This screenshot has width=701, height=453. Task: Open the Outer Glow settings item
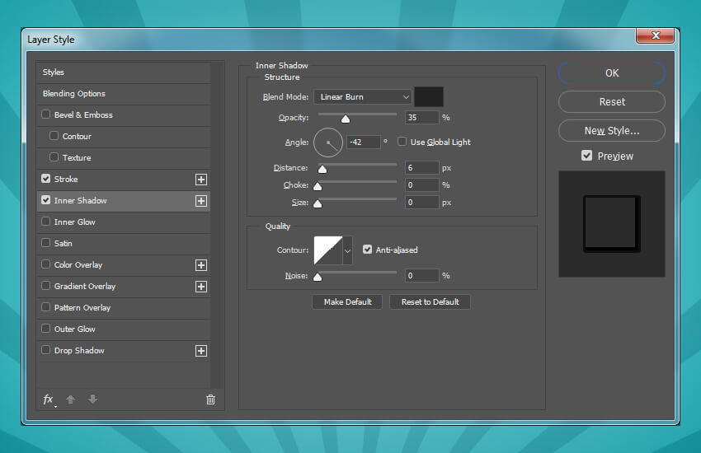point(75,329)
